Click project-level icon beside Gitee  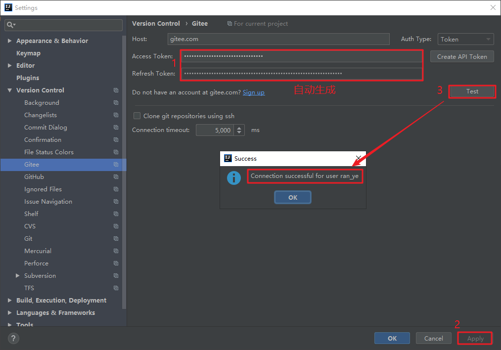[116, 165]
